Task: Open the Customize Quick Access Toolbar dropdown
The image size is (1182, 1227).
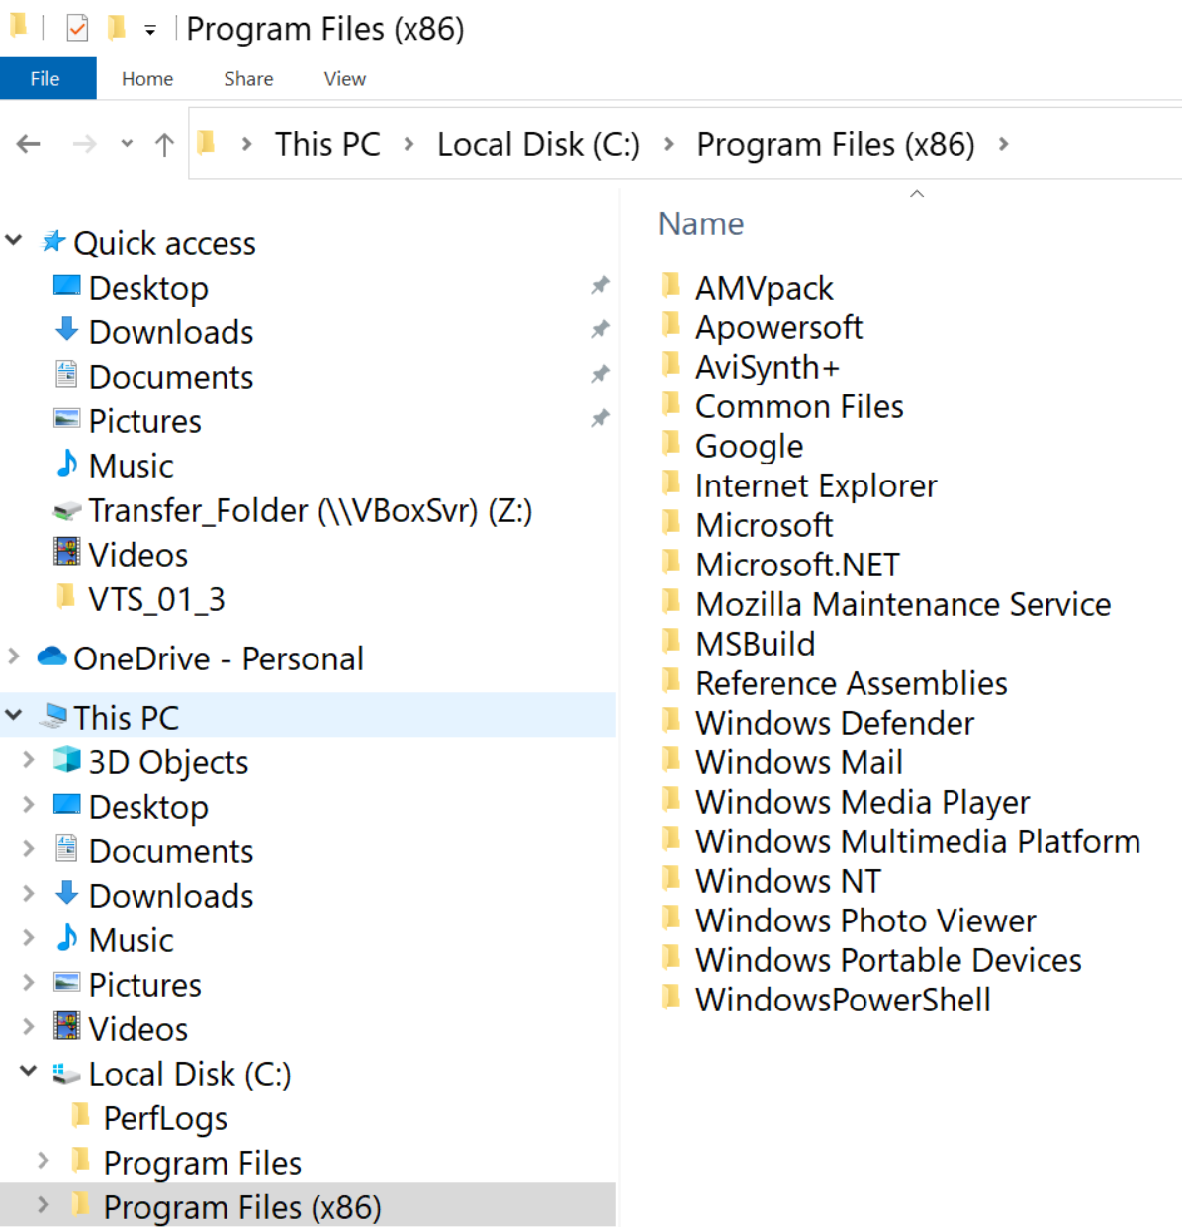Action: tap(150, 31)
